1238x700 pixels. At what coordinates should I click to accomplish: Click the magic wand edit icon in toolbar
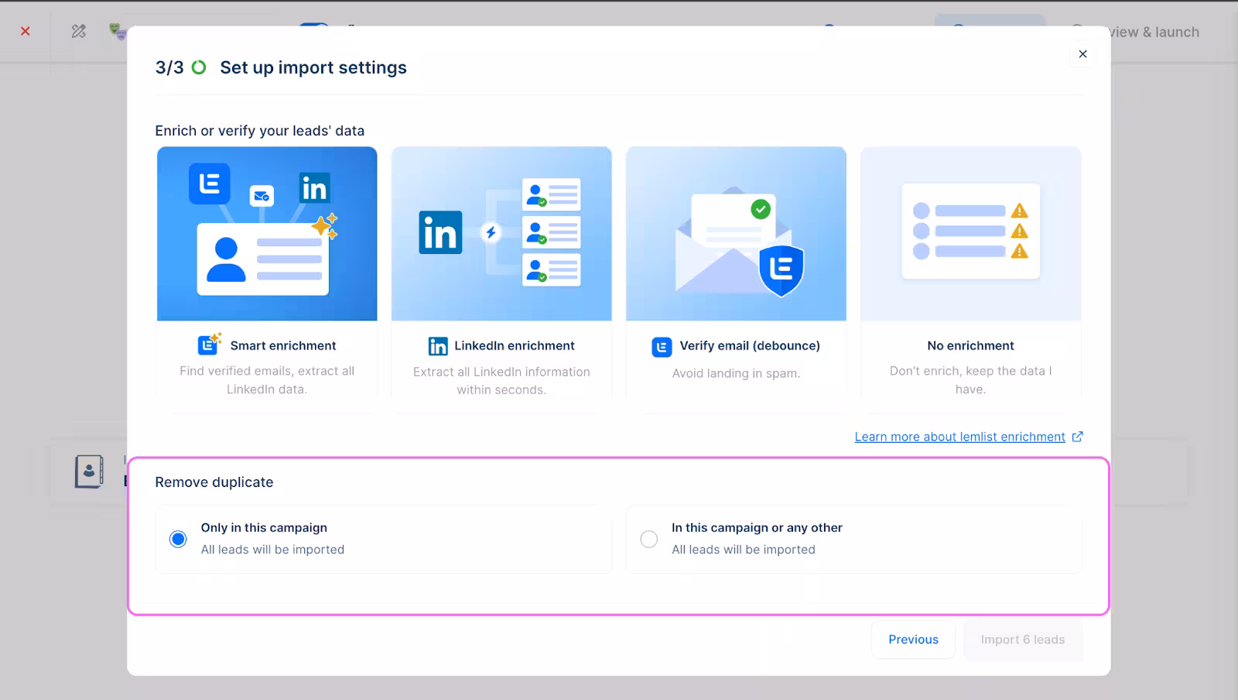tap(79, 31)
